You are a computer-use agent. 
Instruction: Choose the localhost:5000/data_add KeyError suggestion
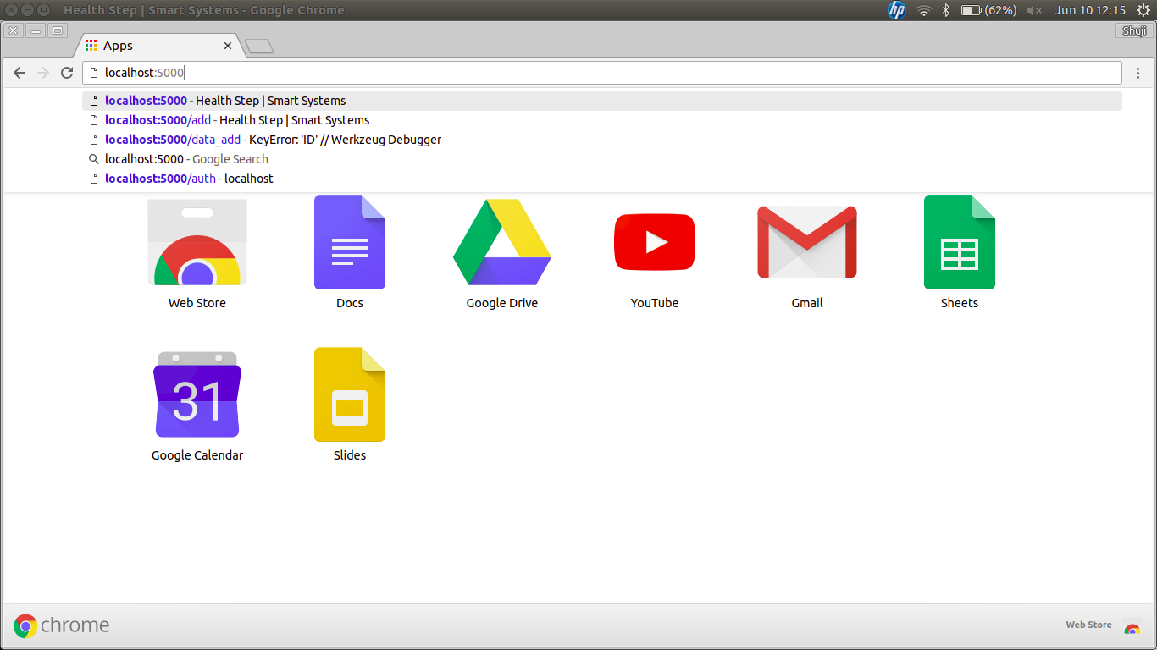pos(601,140)
